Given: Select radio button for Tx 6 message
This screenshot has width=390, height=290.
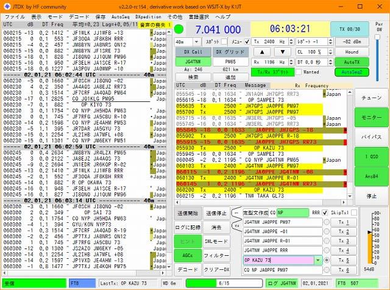Looking at the screenshot, I should pos(327,270).
